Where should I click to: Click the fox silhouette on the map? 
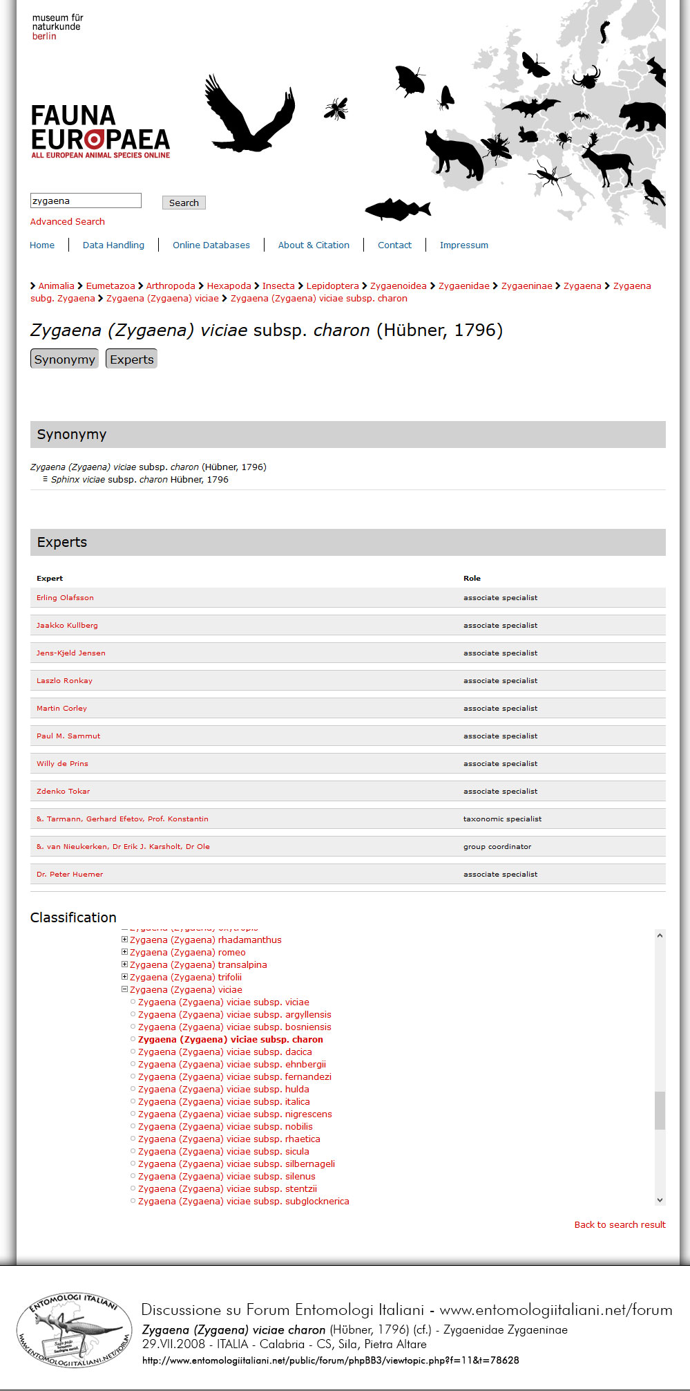(453, 153)
